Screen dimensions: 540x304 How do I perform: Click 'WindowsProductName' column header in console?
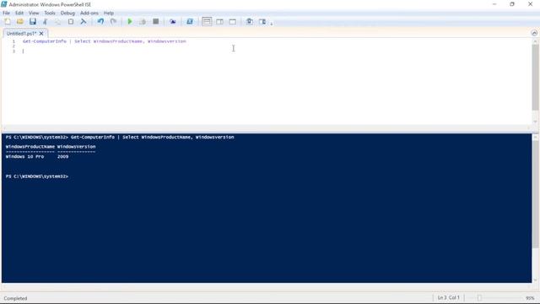click(x=30, y=146)
